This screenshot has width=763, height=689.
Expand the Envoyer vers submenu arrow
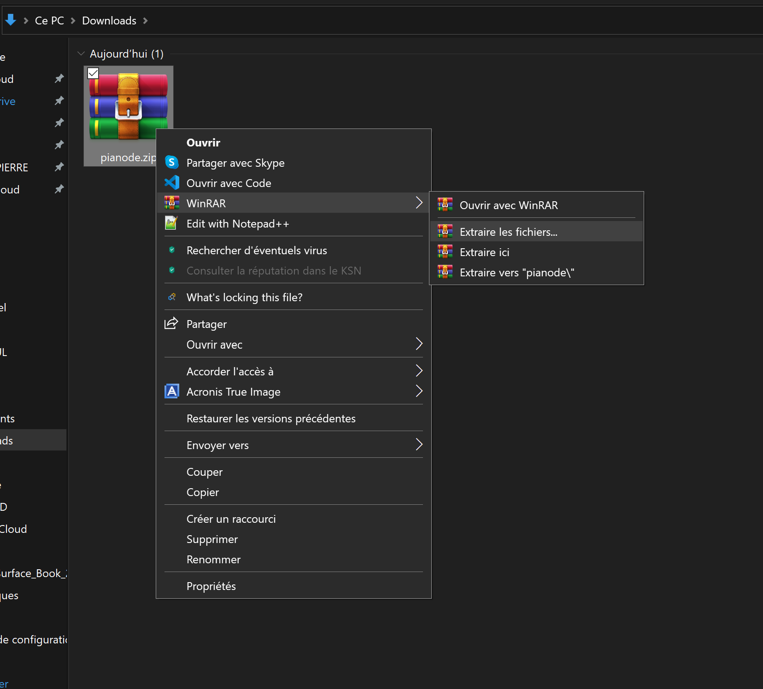(x=419, y=444)
